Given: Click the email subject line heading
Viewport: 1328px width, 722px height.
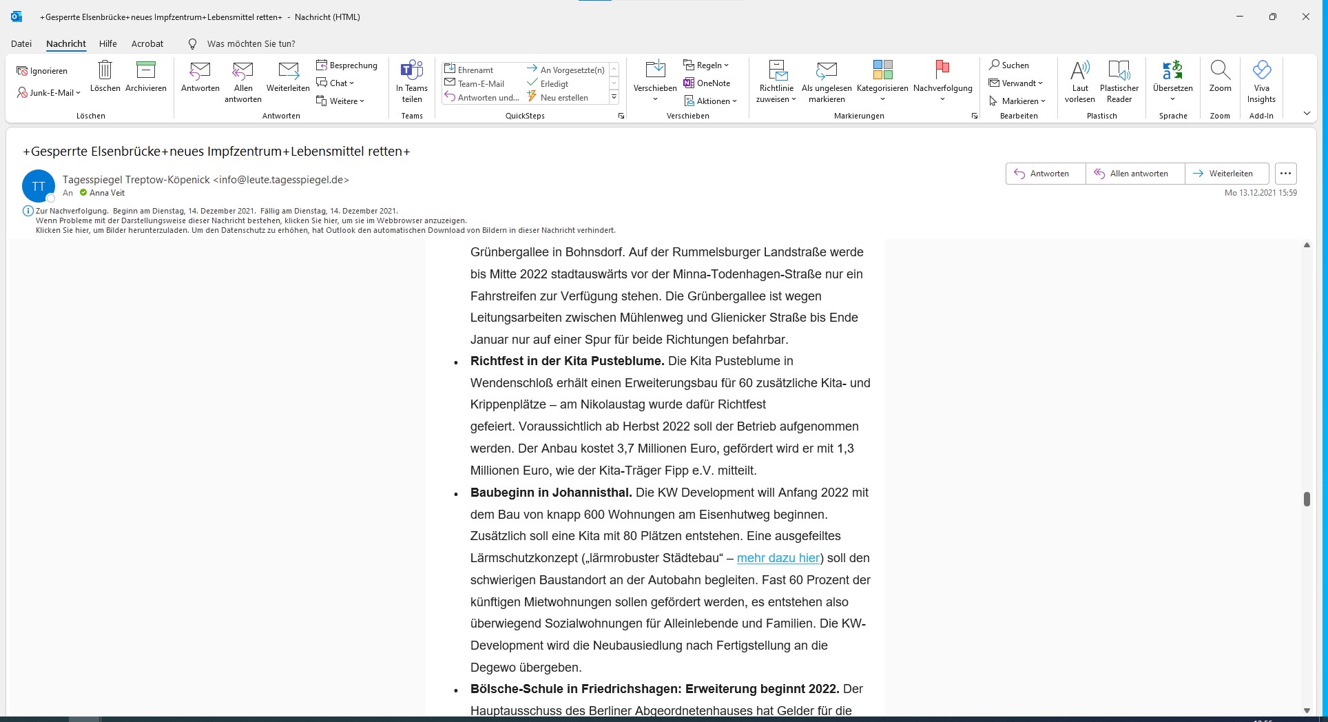Looking at the screenshot, I should click(216, 152).
